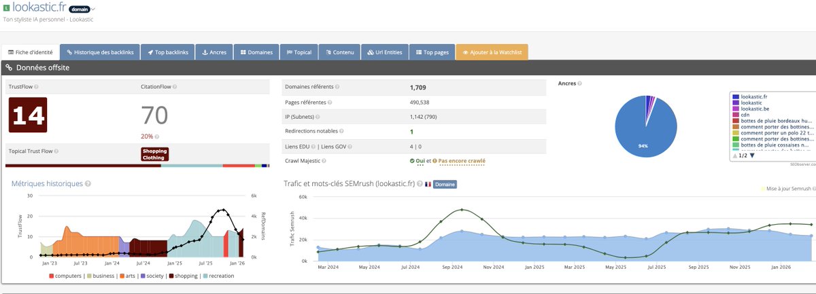The image size is (816, 294).
Task: Click the Sep 2024 peak point on traffic chart
Action: click(x=463, y=210)
